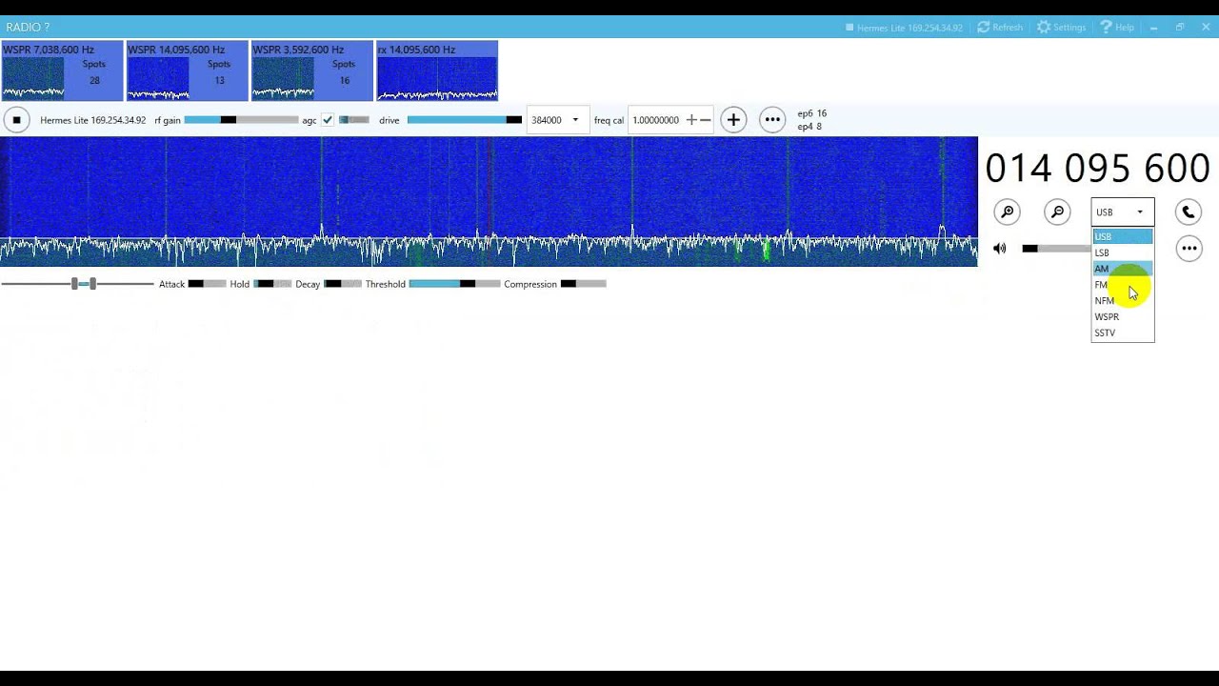Open Settings from the title bar
This screenshot has height=686, width=1219.
click(1062, 28)
